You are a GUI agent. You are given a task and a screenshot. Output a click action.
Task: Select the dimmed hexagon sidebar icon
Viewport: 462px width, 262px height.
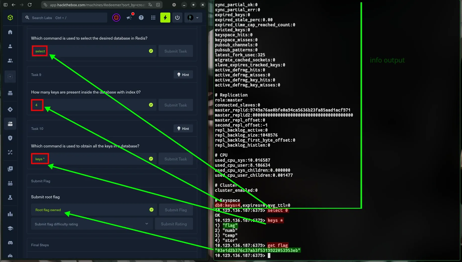click(x=10, y=76)
